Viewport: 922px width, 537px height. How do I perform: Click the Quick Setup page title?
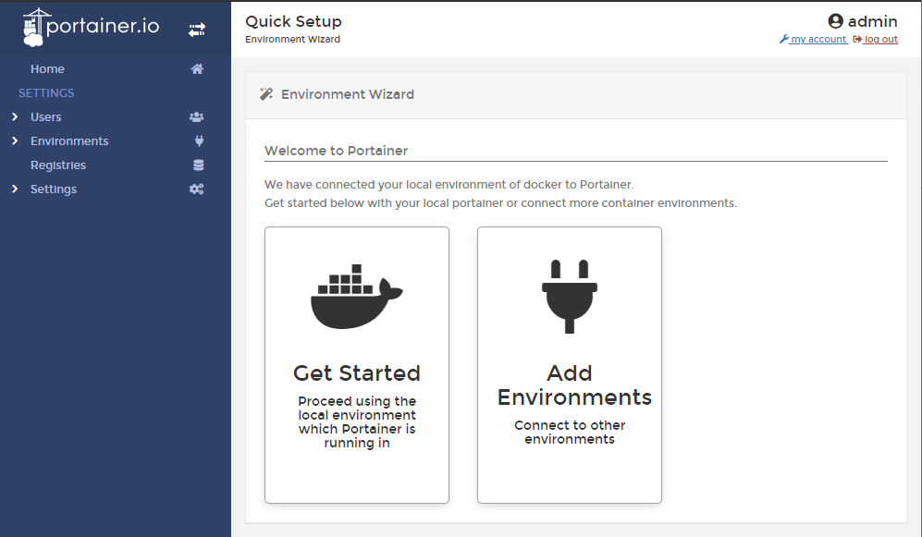click(293, 21)
